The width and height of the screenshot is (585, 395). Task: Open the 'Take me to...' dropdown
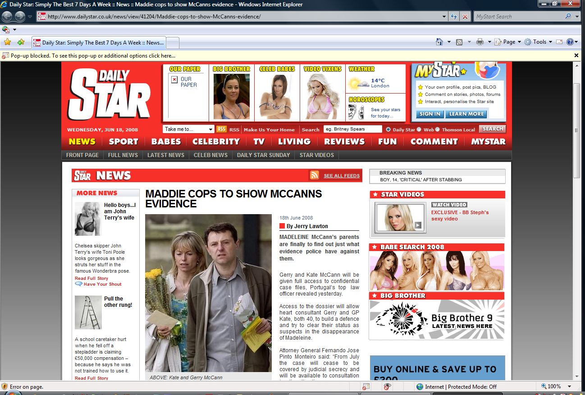click(x=188, y=129)
